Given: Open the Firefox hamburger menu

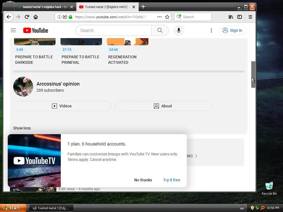Looking at the screenshot, I should click(250, 17).
